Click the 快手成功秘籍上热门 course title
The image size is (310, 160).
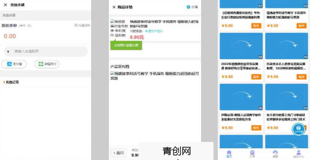pos(286,117)
